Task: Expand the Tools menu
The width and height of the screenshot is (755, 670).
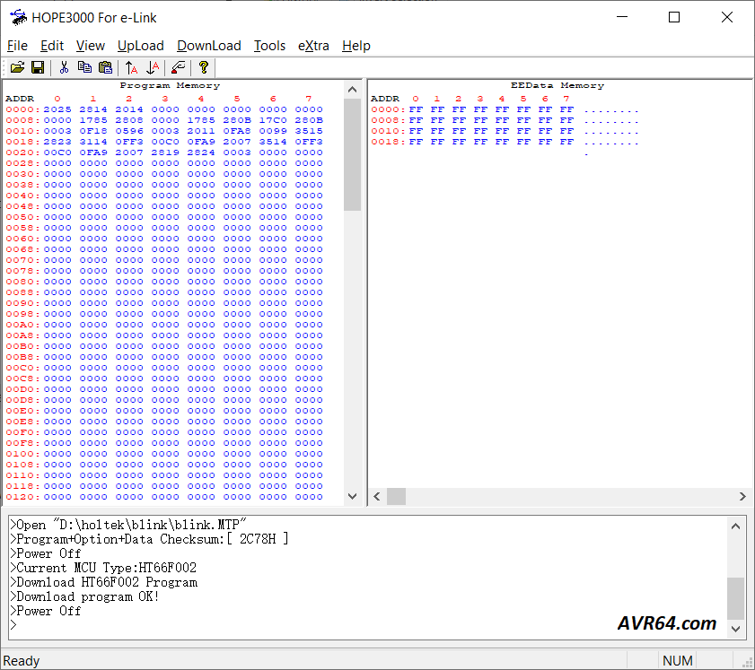Action: point(269,46)
